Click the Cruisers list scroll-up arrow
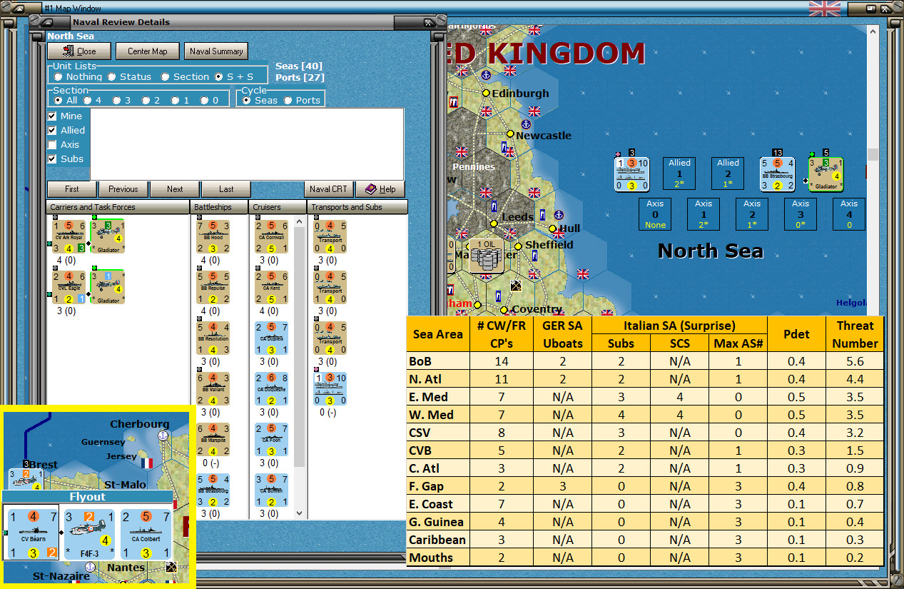 pyautogui.click(x=300, y=220)
